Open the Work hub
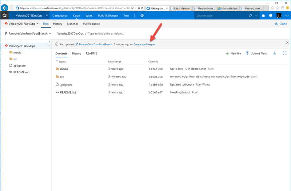291x191 pixels. pos(89,16)
